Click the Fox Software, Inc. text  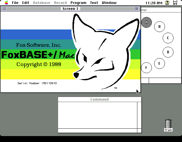39,45
